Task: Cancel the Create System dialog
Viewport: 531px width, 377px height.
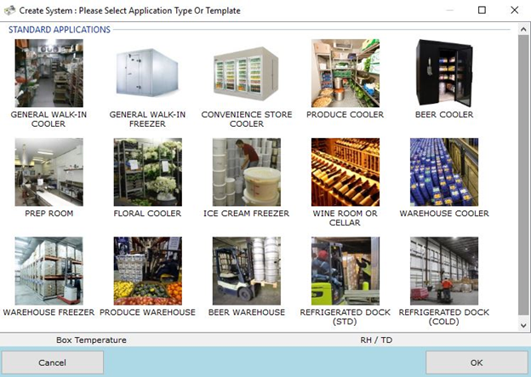Action: pos(53,363)
